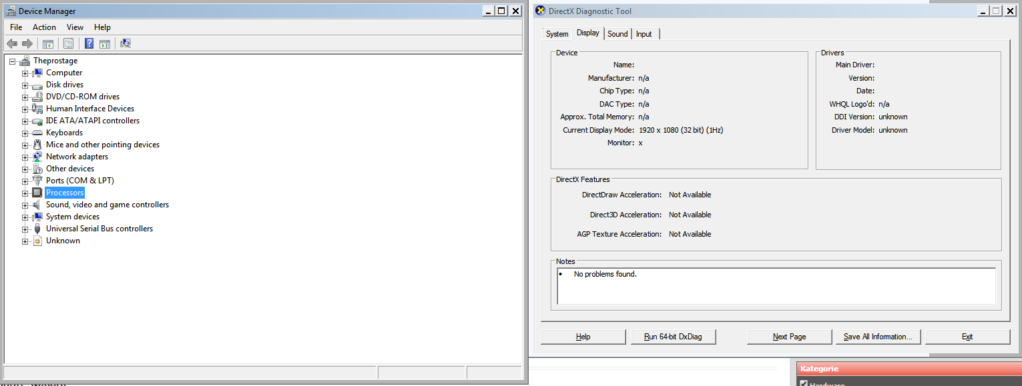The width and height of the screenshot is (1022, 386).
Task: Switch to the Sound tab in DxDiag
Action: [617, 34]
